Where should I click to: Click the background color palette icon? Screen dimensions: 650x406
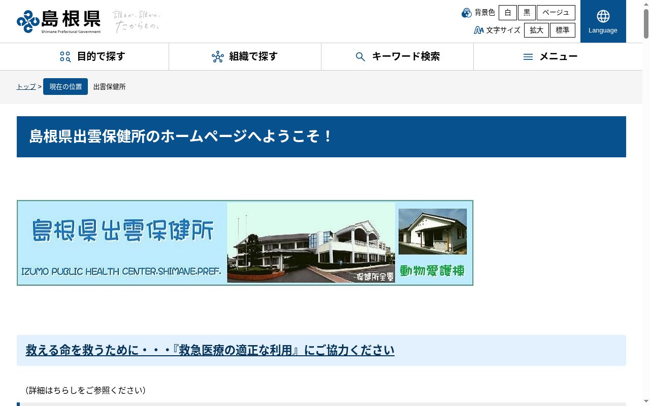467,13
